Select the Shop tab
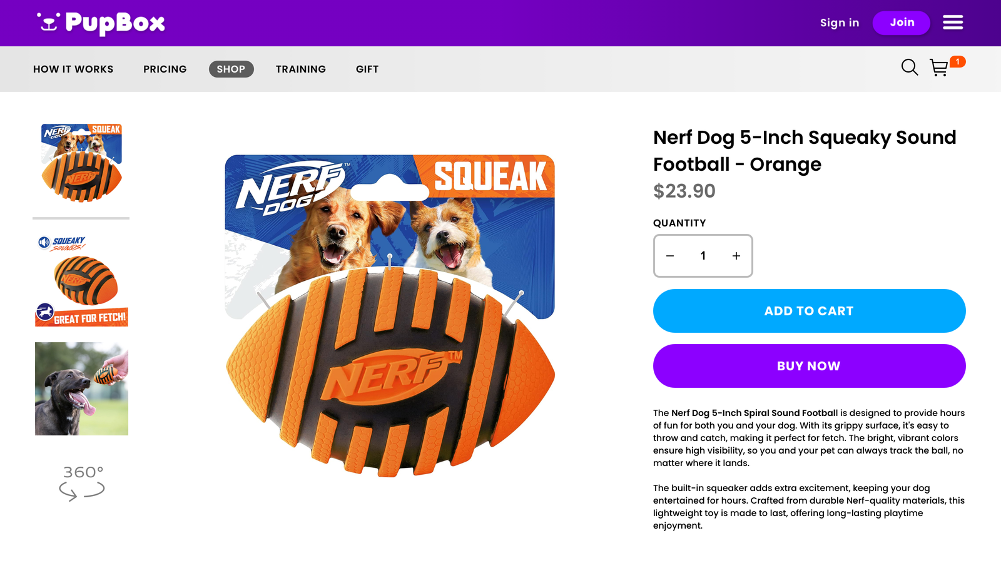The height and width of the screenshot is (563, 1001). point(231,69)
